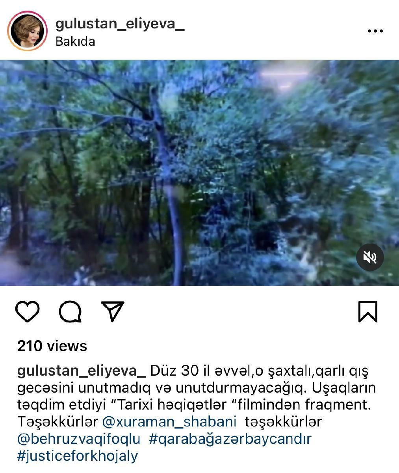Like the post with the heart icon
This screenshot has height=473, width=399.
point(28,311)
